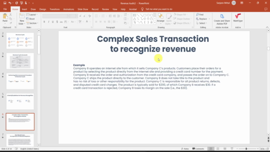Click the Format Painter brush icon
270x152 pixels.
click(11, 23)
